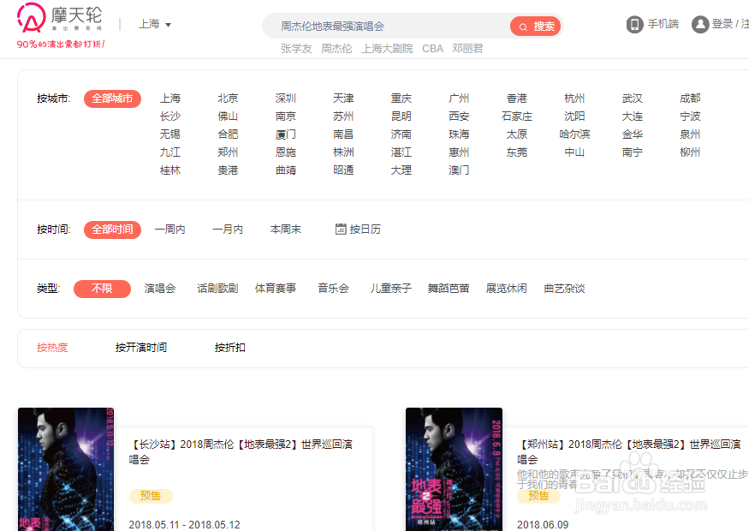
Task: Open the 周杰伦 hot search link
Action: click(336, 49)
